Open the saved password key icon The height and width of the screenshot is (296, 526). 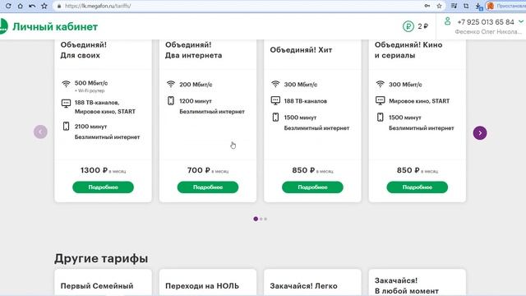point(427,6)
